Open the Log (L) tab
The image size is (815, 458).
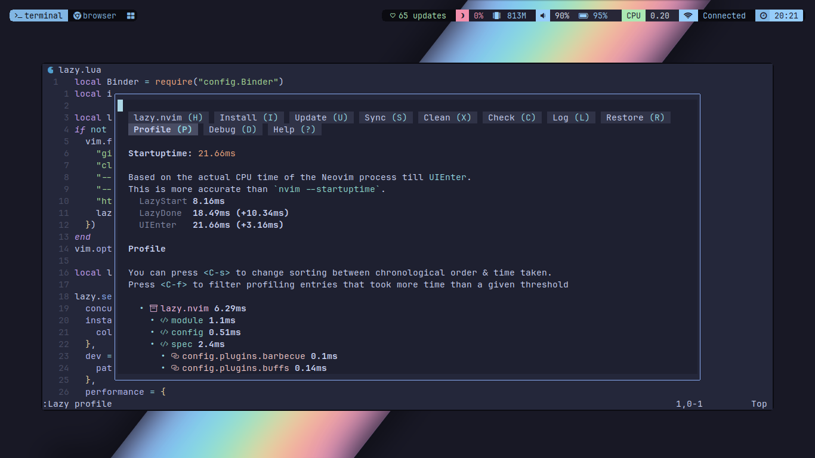click(x=571, y=117)
